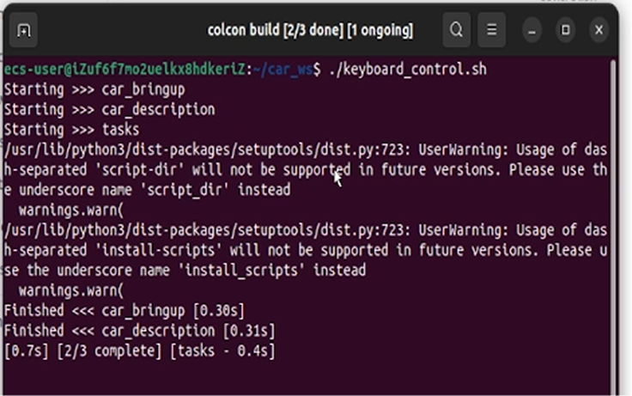The height and width of the screenshot is (396, 632).
Task: Open the hamburger menu
Action: tap(491, 31)
